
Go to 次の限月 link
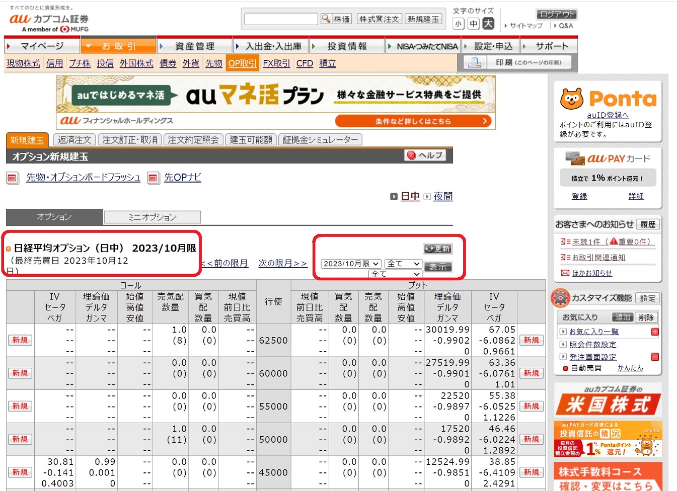click(282, 263)
